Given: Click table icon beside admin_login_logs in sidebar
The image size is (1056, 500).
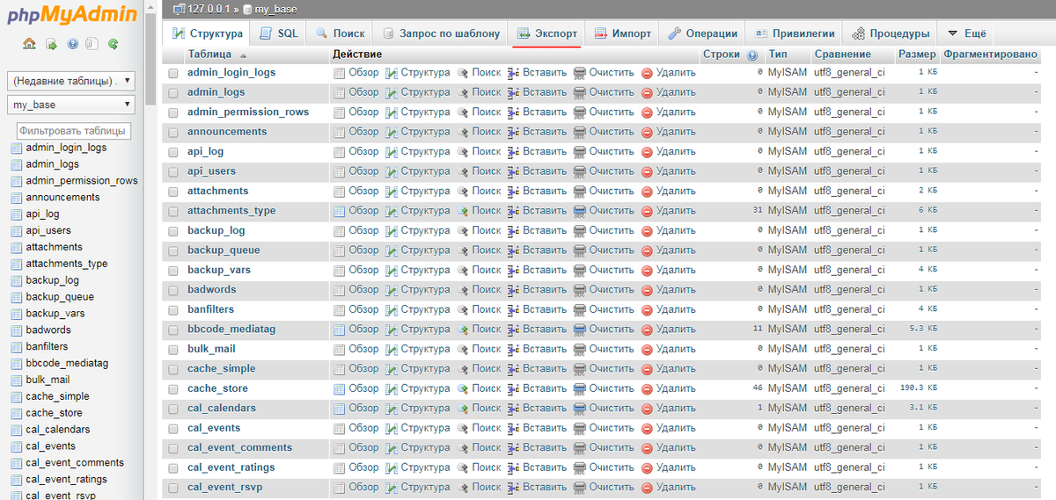Looking at the screenshot, I should tap(16, 148).
